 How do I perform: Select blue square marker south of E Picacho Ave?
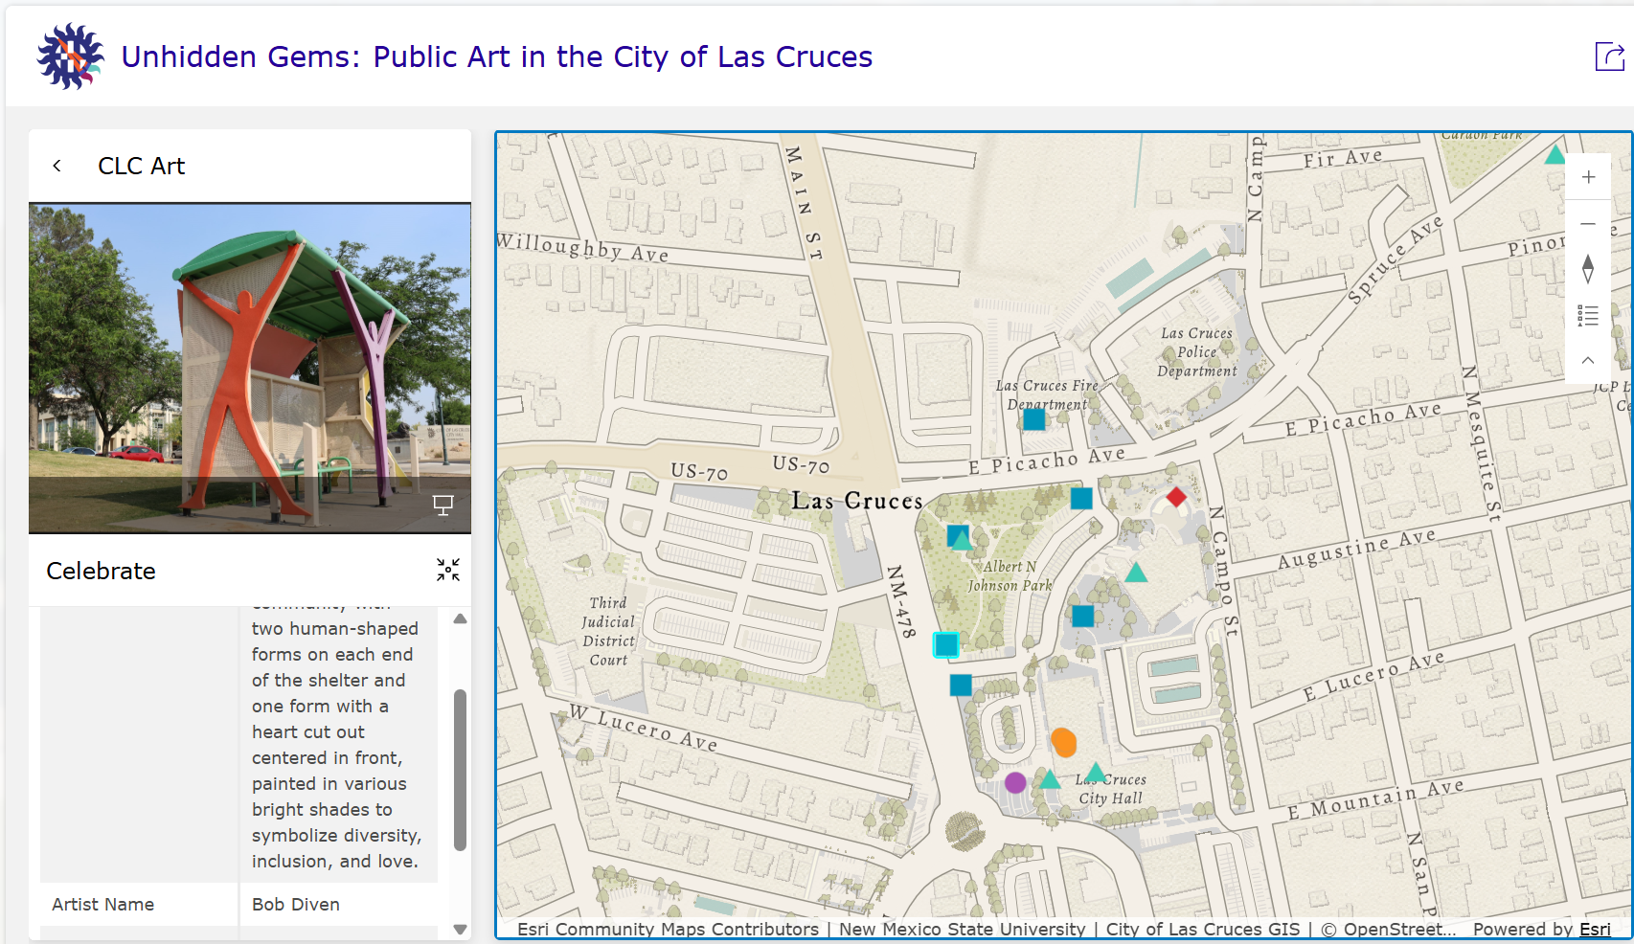1081,498
